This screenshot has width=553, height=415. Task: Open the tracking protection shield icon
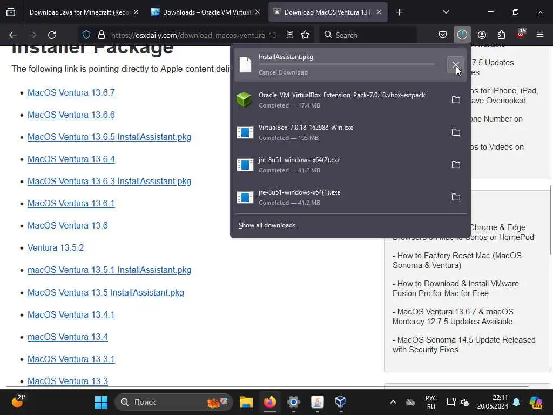coord(86,35)
